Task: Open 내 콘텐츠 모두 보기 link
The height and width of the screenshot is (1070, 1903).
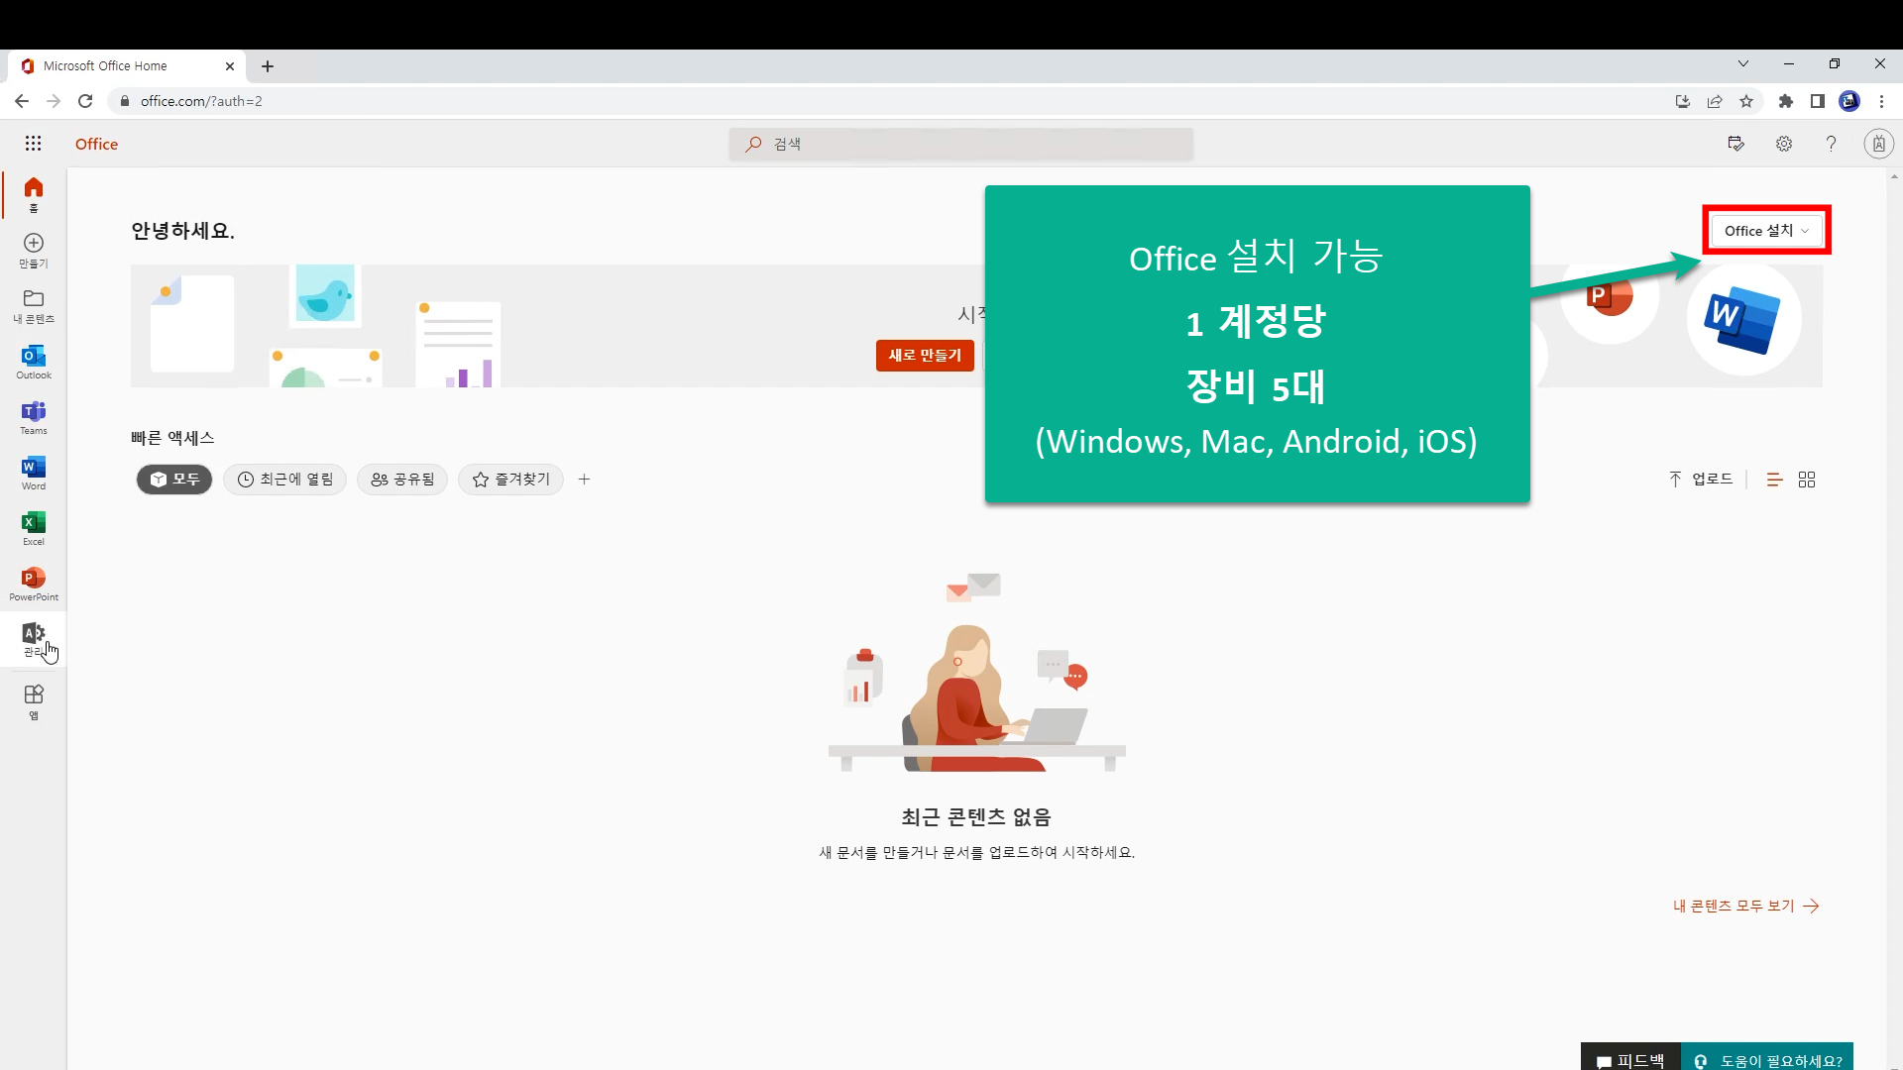Action: (x=1746, y=906)
